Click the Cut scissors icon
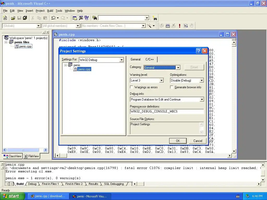The image size is (267, 200). click(x=33, y=18)
